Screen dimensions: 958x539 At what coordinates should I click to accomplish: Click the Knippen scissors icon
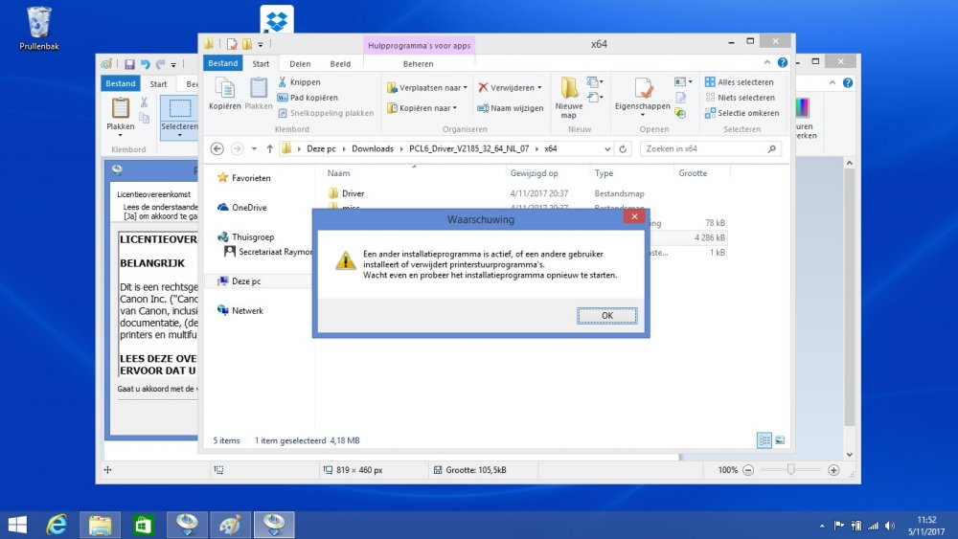[x=283, y=82]
